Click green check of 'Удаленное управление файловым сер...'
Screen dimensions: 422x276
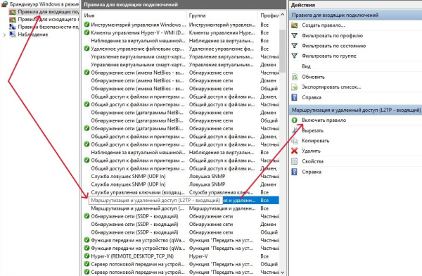[87, 49]
